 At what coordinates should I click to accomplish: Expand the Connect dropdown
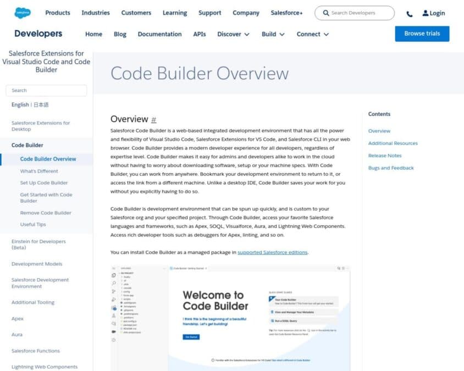point(312,34)
